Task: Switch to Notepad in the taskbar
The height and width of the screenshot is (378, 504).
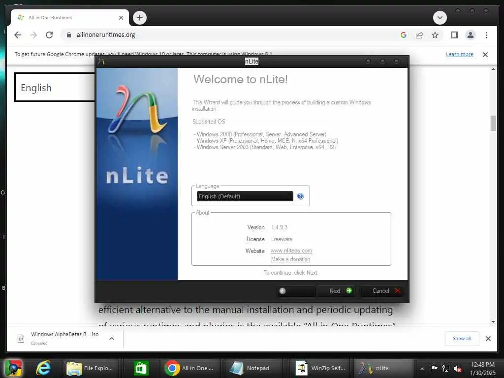Action: click(254, 368)
